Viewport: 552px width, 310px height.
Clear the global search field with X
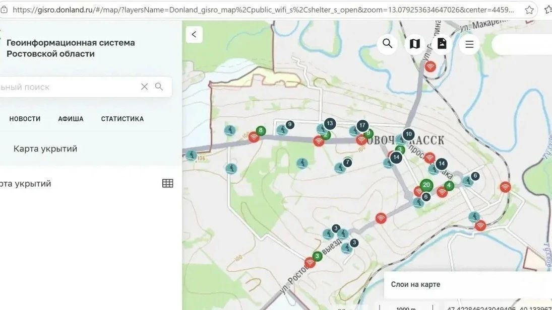(144, 87)
